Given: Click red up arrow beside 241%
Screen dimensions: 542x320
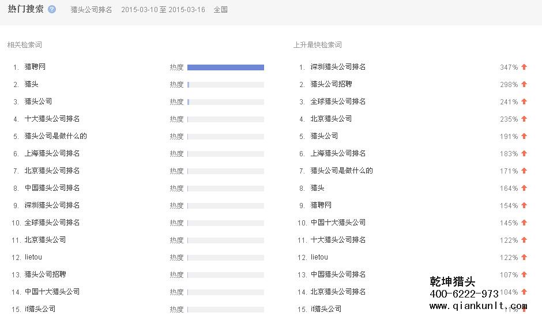Looking at the screenshot, I should (x=524, y=101).
